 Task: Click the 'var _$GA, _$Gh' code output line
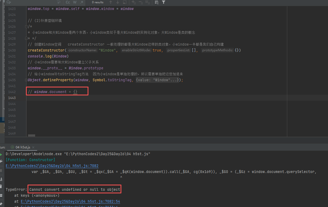174,172
